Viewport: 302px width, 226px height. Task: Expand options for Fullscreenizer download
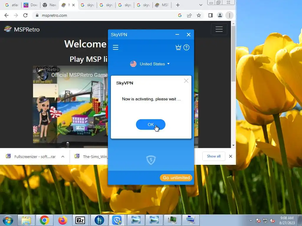[63, 157]
